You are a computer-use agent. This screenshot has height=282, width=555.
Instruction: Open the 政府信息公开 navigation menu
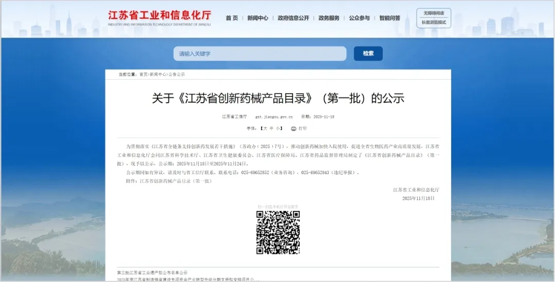(x=293, y=18)
